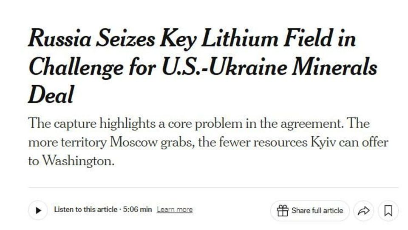Click the "5:06 min" audio duration
The width and height of the screenshot is (408, 230).
[137, 210]
